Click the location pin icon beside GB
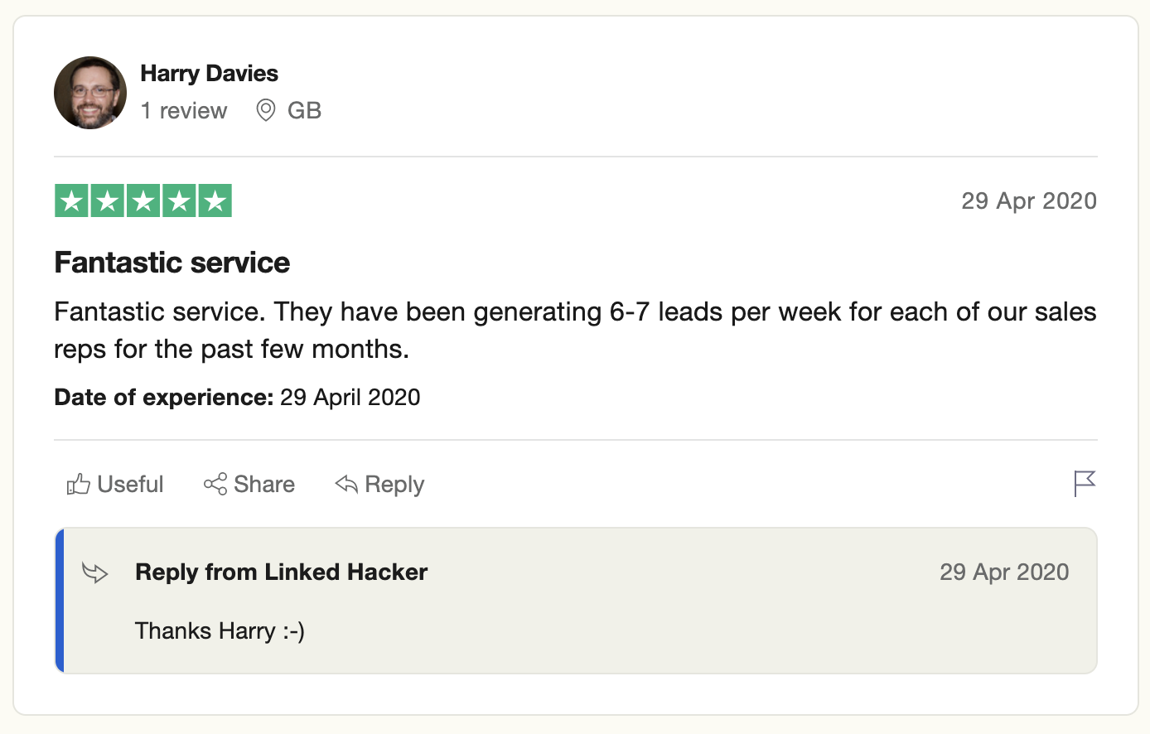 click(266, 110)
